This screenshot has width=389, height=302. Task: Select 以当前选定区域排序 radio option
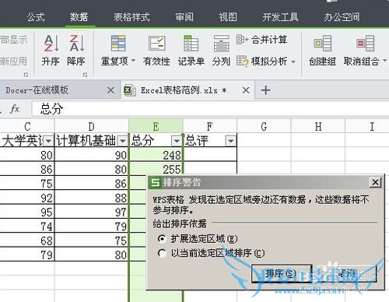(x=162, y=253)
